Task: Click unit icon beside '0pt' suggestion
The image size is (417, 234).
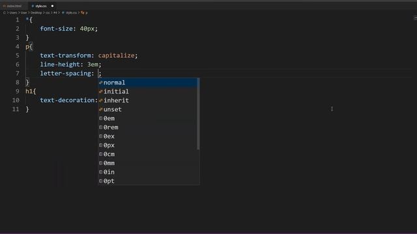Action: [101, 181]
